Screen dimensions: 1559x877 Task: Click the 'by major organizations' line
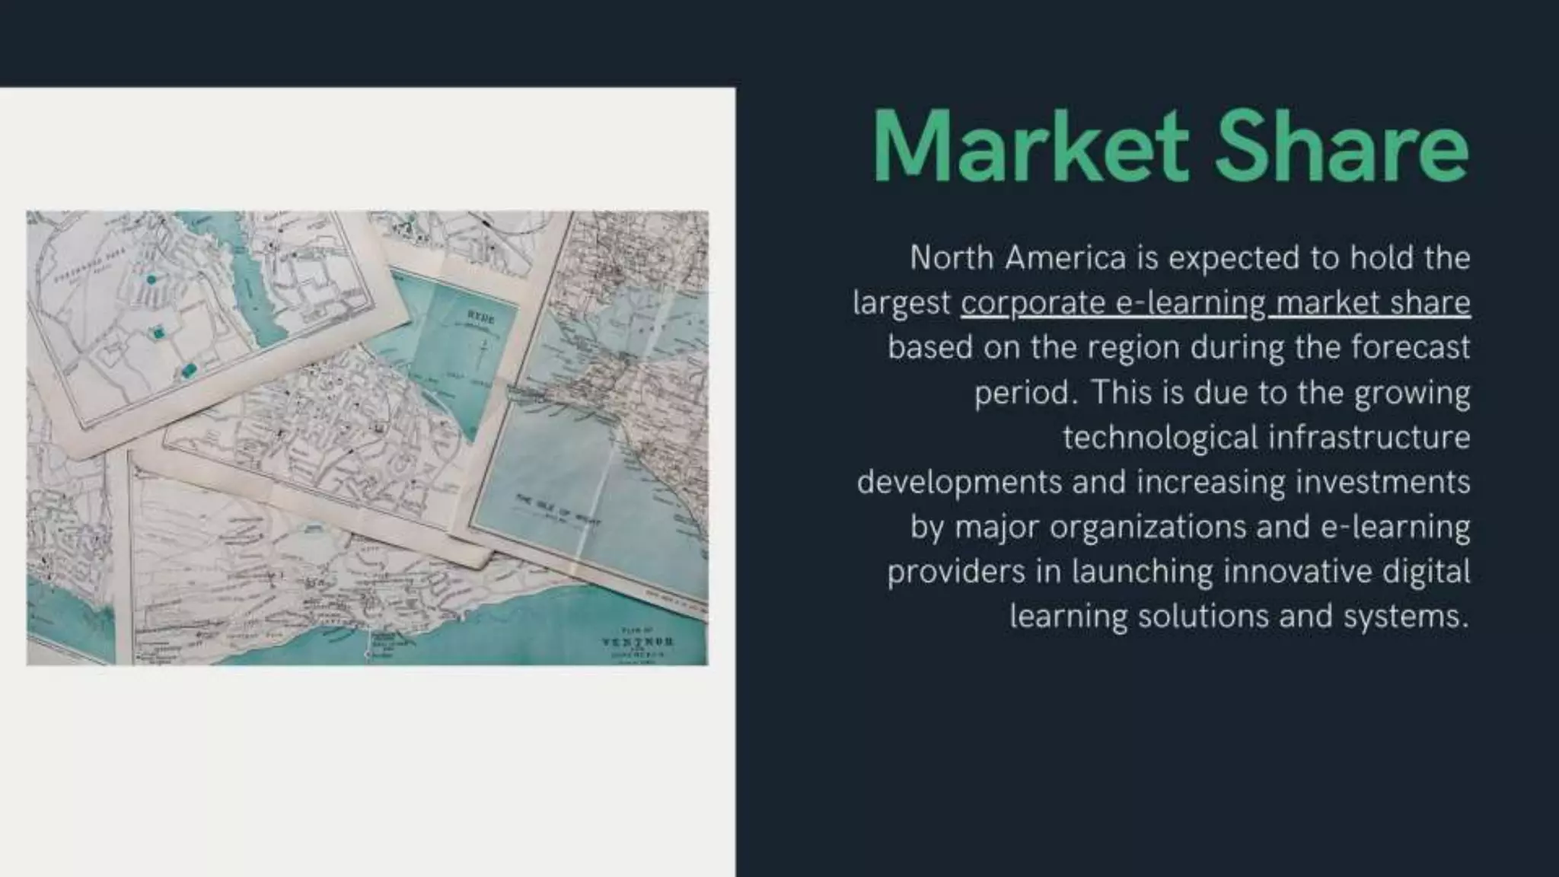tap(1190, 527)
